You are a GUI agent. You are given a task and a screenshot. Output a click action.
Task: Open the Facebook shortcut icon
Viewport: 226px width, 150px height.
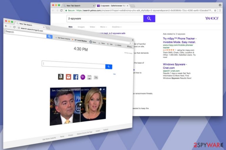click(x=76, y=77)
